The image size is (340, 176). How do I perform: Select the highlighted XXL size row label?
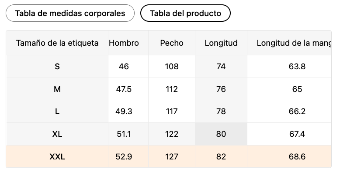57,157
